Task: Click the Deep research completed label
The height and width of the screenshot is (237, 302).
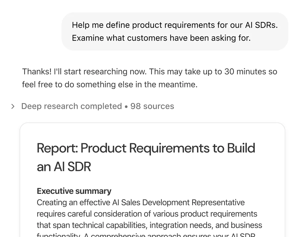Action: (x=71, y=106)
